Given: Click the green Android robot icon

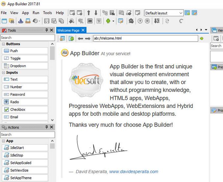Looking at the screenshot, I should (x=108, y=21).
